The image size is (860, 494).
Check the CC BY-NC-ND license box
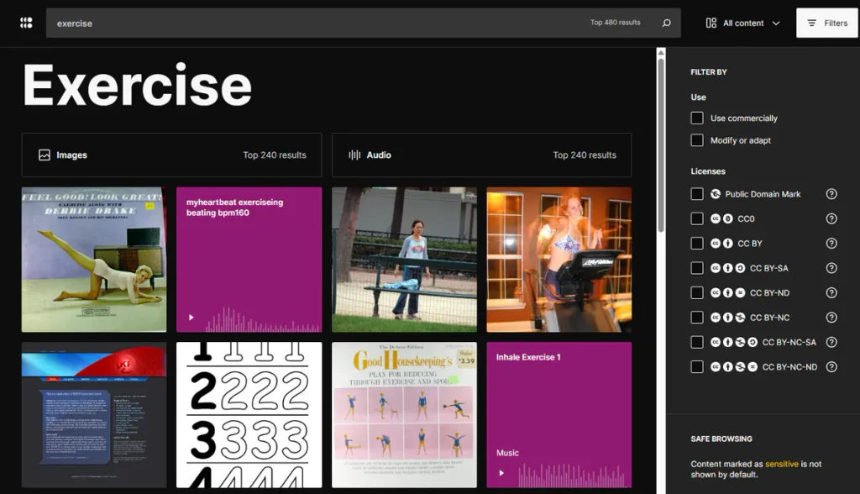[x=696, y=366]
